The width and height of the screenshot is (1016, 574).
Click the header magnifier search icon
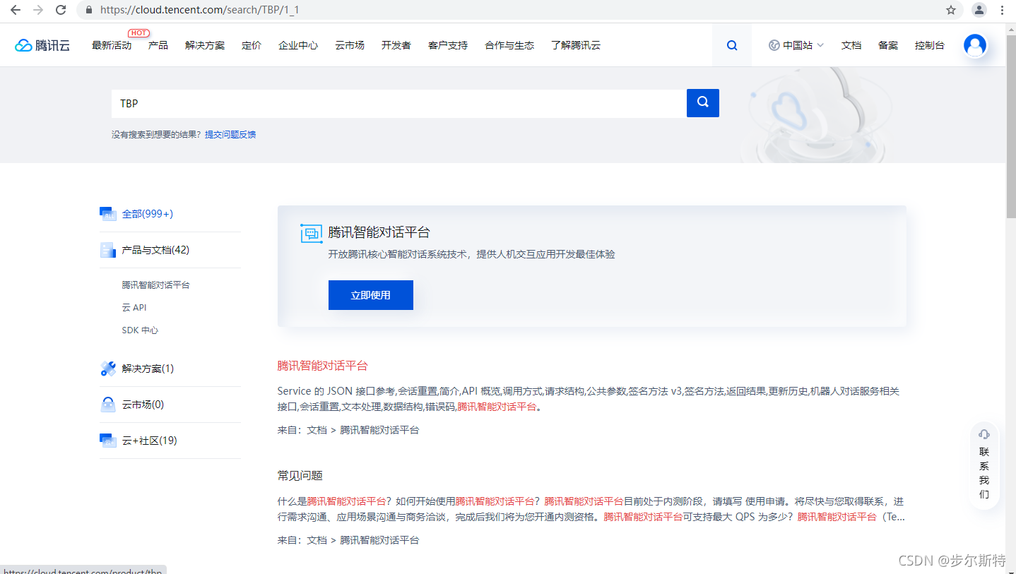coord(732,45)
